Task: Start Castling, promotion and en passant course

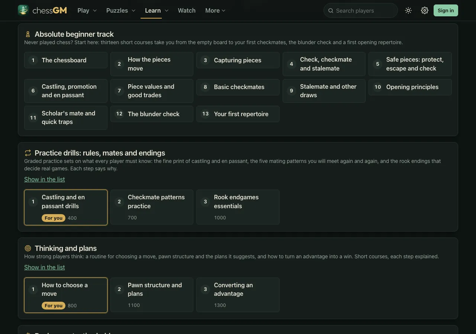Action: (66, 91)
